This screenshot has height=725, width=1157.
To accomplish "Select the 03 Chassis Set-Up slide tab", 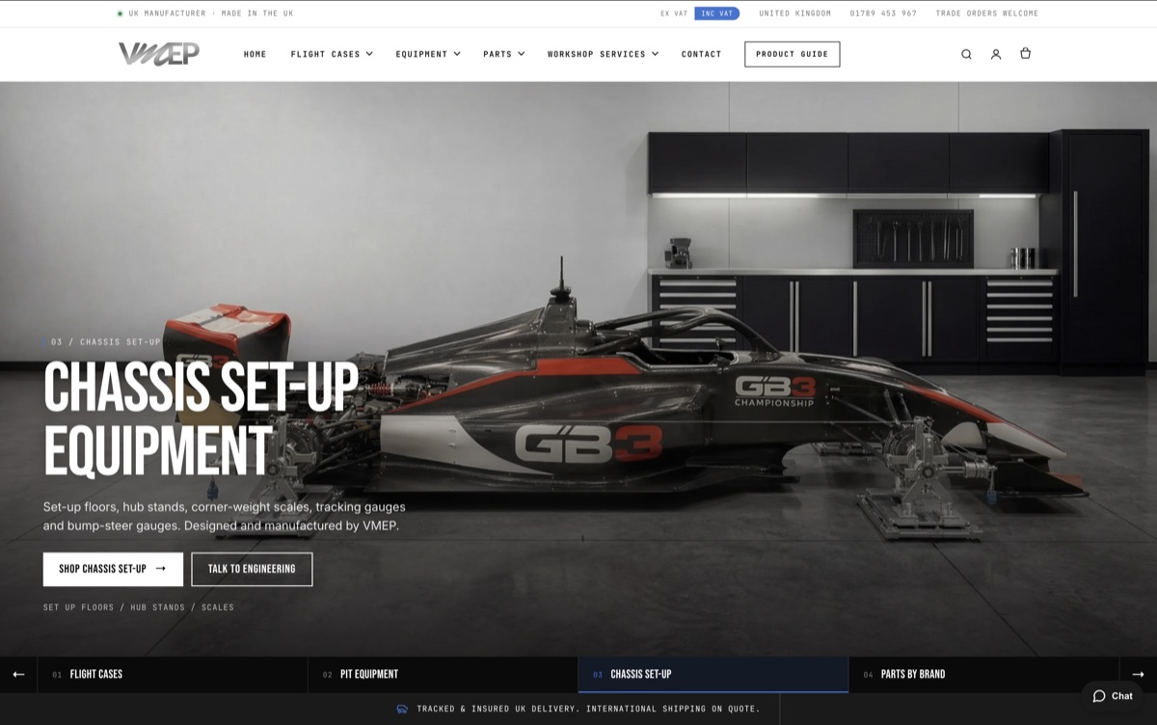I will [713, 674].
